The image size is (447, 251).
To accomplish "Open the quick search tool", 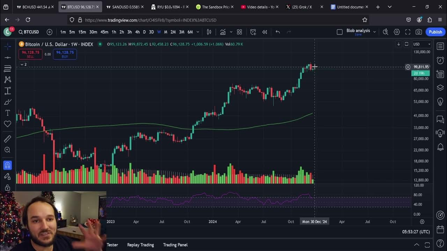I will (386, 32).
